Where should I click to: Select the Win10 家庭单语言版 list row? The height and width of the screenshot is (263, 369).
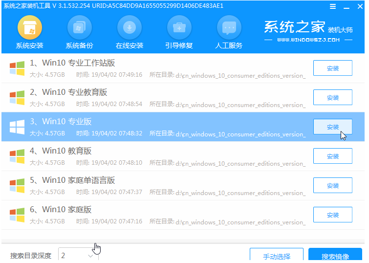click(183, 186)
